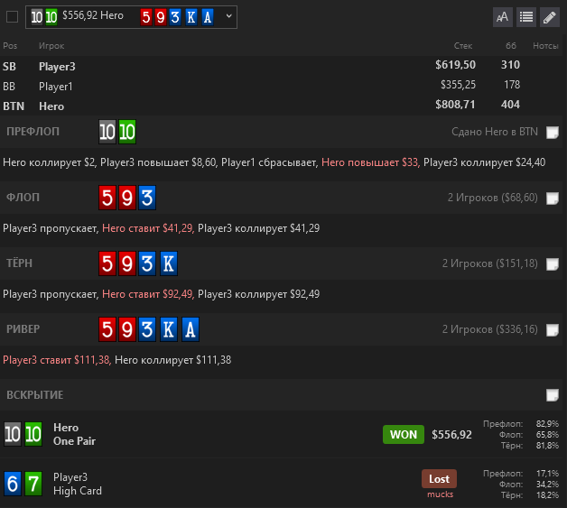This screenshot has height=508, width=567.
Task: Click the blue K card in Тёрн row
Action: pos(169,263)
